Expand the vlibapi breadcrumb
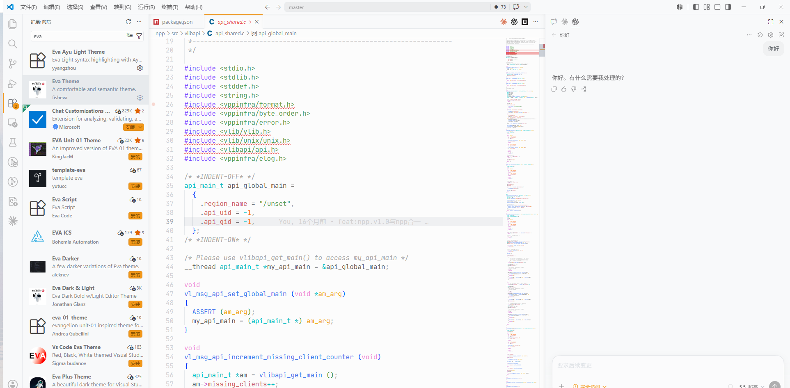Screen dimensions: 790x388 [192, 33]
